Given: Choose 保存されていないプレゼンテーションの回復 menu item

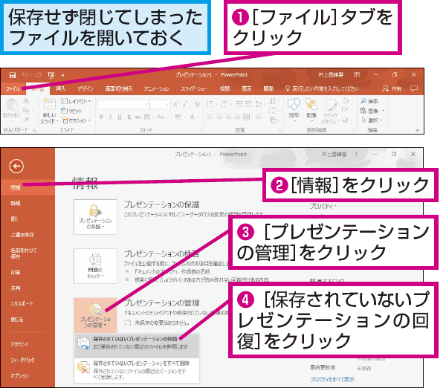Looking at the screenshot, I should [137, 343].
